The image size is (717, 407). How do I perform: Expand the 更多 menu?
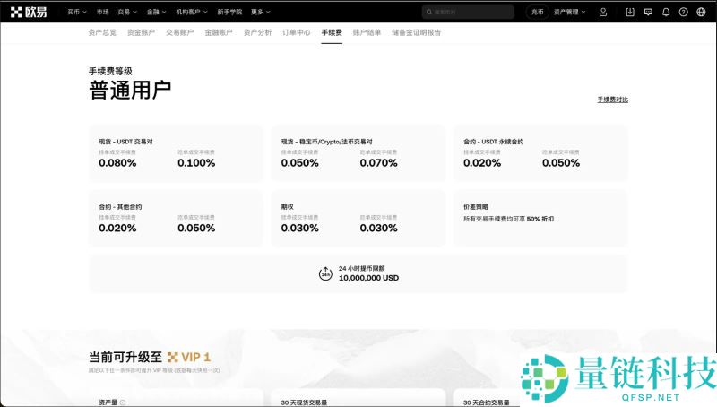point(260,12)
